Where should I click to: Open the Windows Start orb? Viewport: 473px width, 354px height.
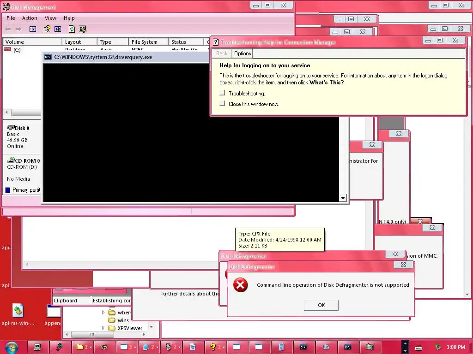(x=12, y=348)
